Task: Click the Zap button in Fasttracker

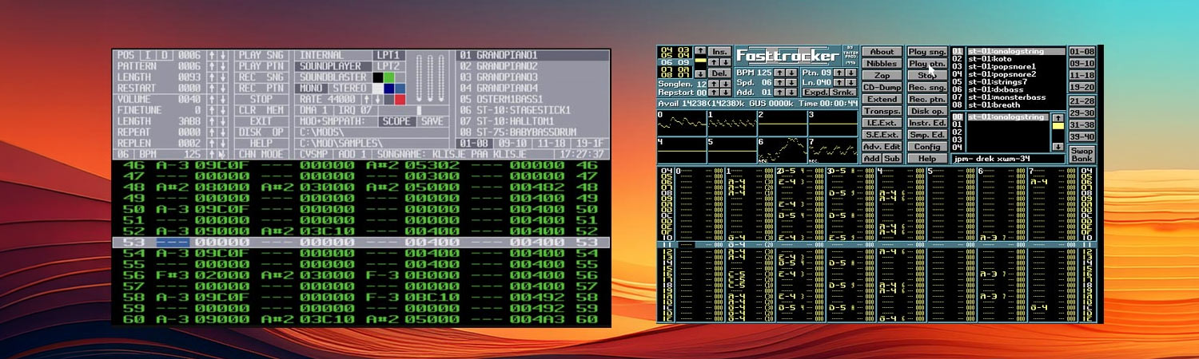Action: click(x=882, y=75)
